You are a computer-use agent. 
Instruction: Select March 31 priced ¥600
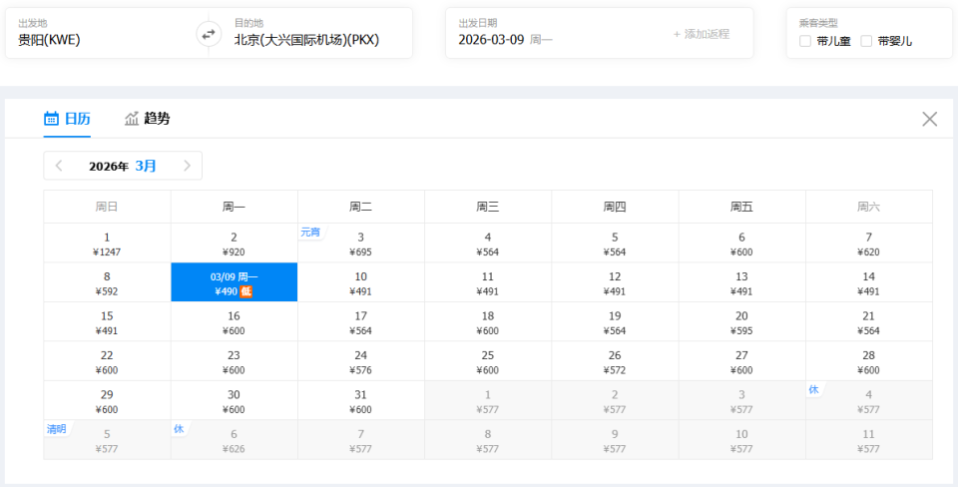point(361,400)
